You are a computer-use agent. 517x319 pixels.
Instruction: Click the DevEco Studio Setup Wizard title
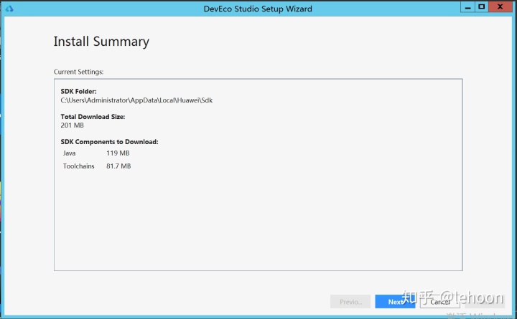click(258, 9)
